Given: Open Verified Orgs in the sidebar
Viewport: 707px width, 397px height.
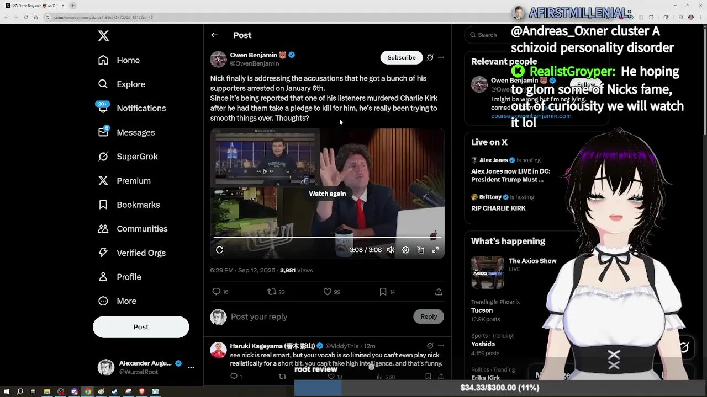Looking at the screenshot, I should point(131,253).
